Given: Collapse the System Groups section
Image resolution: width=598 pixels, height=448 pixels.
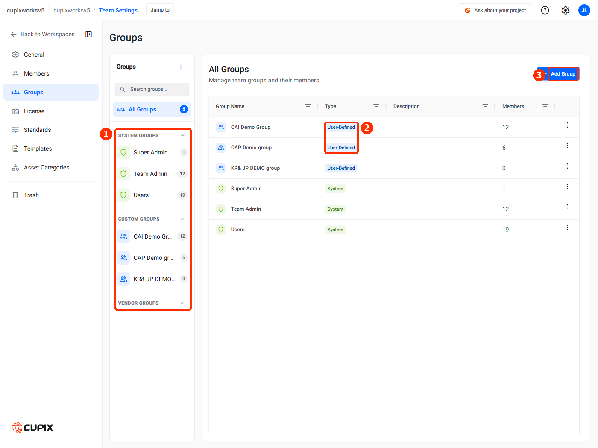Looking at the screenshot, I should point(183,135).
